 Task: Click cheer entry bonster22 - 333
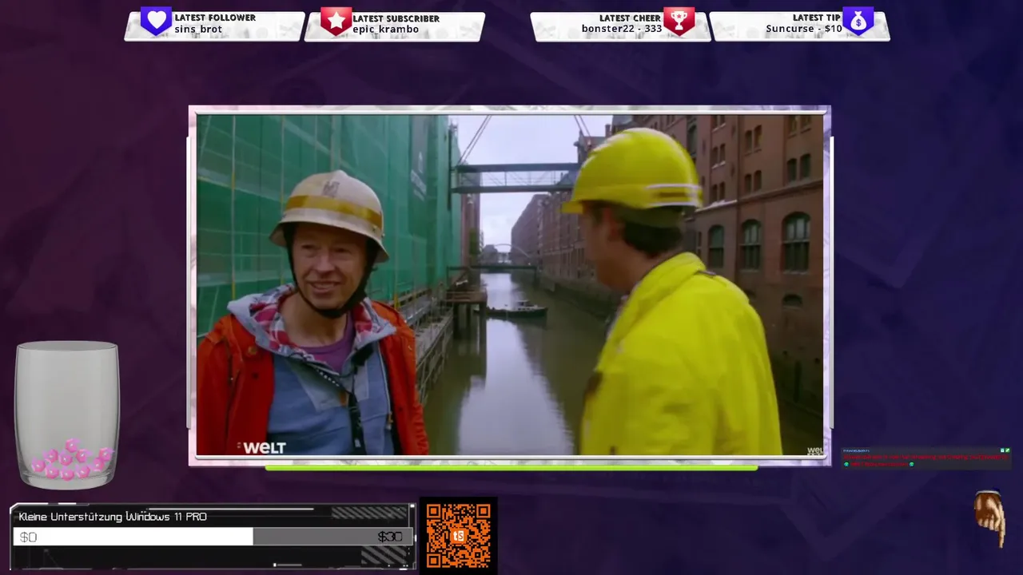(x=622, y=29)
